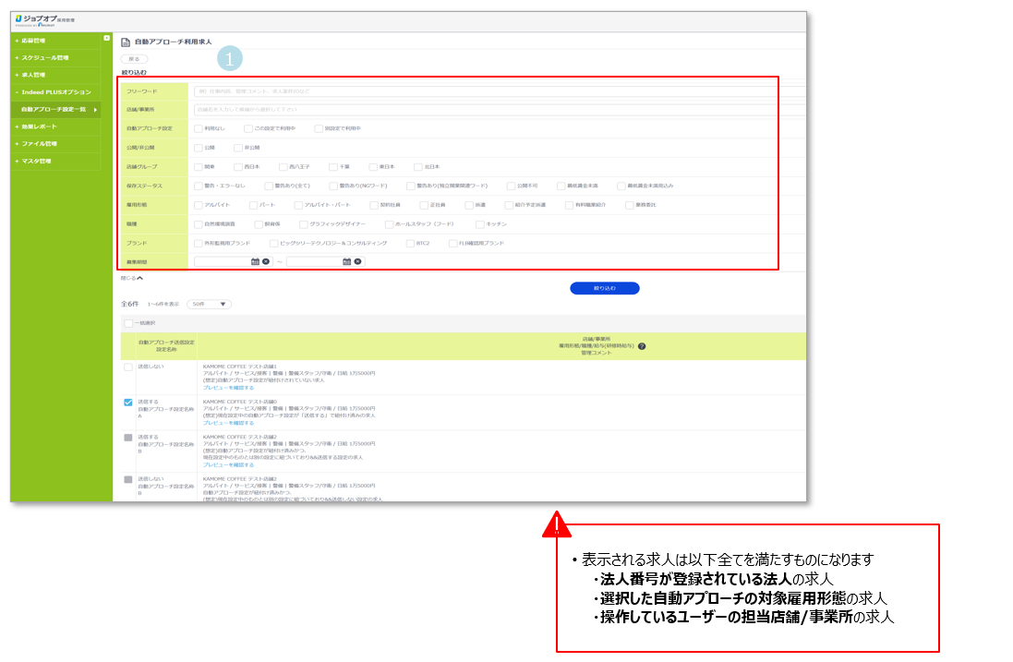1013x662 pixels.
Task: Click the blue 絞り込む button
Action: 603,288
